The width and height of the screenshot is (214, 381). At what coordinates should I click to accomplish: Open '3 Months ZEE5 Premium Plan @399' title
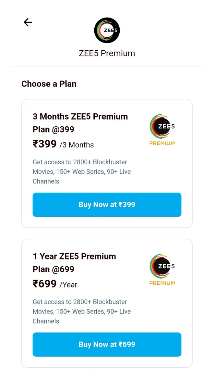80,123
